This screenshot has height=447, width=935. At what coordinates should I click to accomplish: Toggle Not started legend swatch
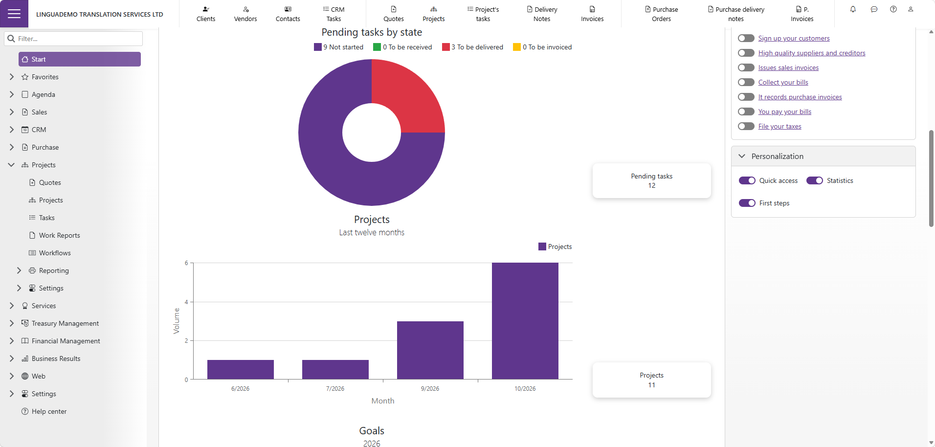pos(318,47)
